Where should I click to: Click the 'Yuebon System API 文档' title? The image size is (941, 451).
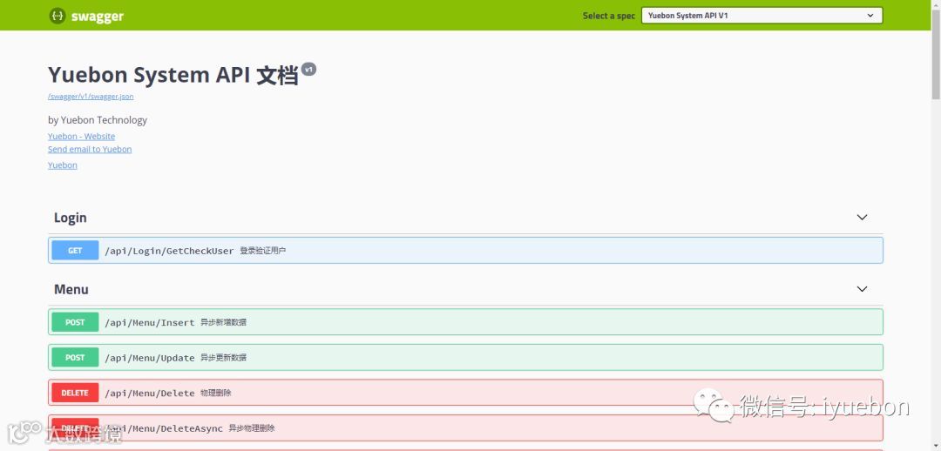pos(173,76)
